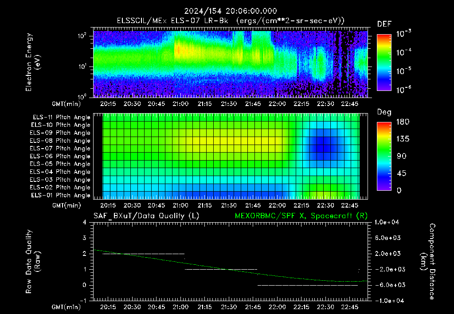Click the 90 tick on Deg color bar

click(401, 156)
